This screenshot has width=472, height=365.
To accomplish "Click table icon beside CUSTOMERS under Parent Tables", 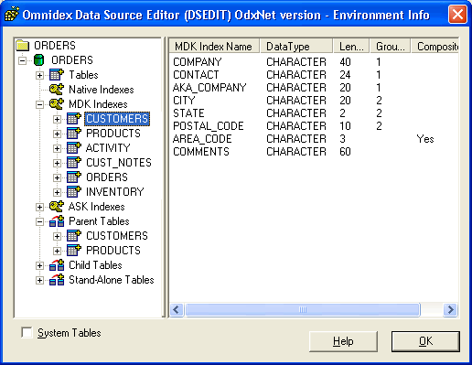I will [x=74, y=236].
